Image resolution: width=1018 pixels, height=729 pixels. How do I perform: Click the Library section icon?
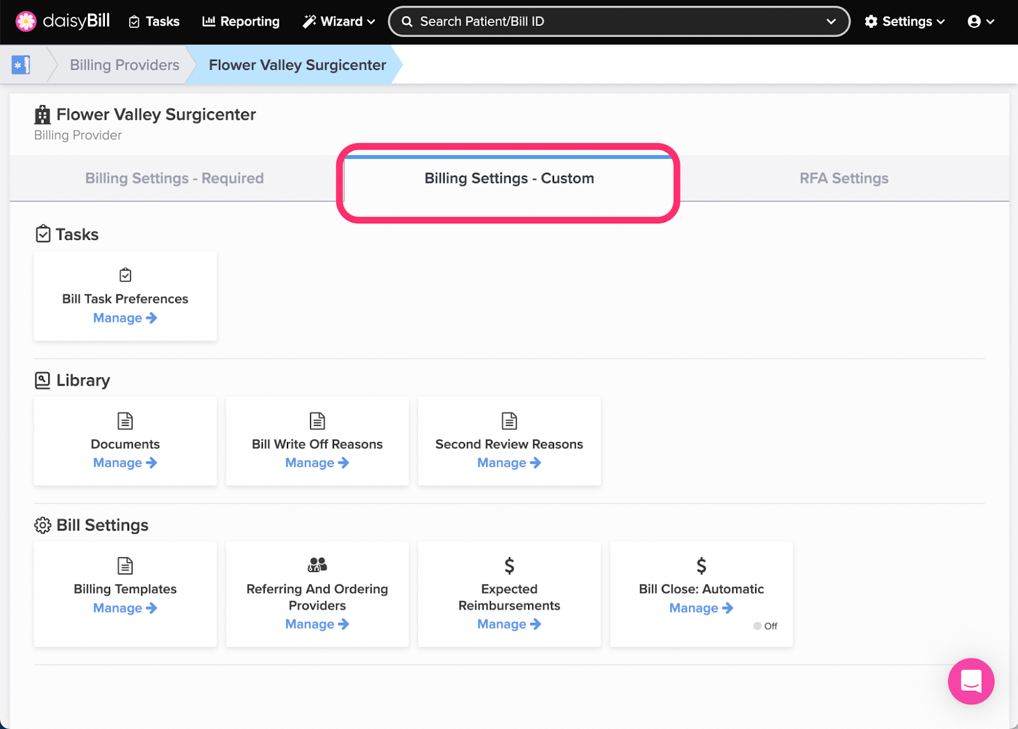point(43,380)
